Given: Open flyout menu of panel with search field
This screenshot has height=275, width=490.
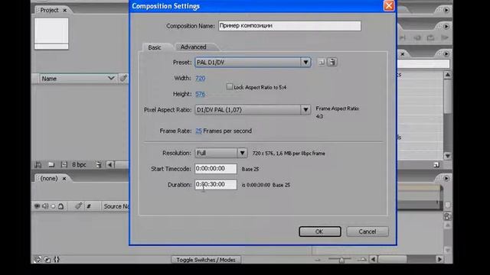Looking at the screenshot, I should [x=446, y=53].
